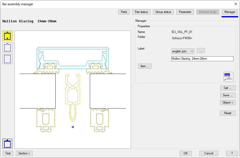Viewport: 240px width, 158px height.
Task: Go to the Parameter tab
Action: (x=185, y=12)
